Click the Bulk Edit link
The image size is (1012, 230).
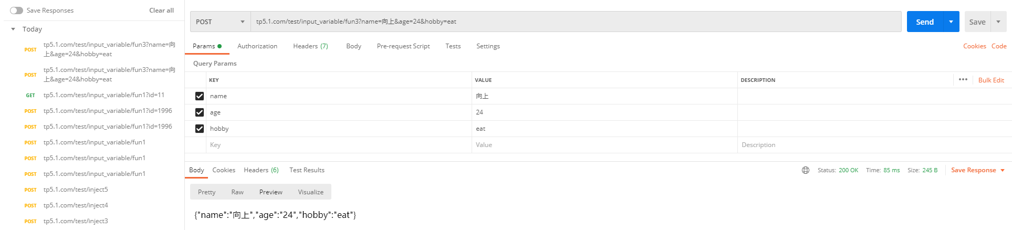point(991,80)
